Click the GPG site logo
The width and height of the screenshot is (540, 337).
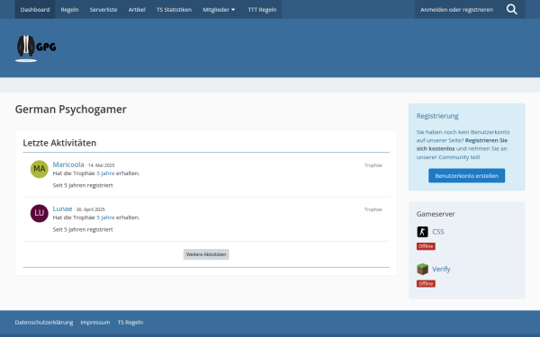click(36, 49)
